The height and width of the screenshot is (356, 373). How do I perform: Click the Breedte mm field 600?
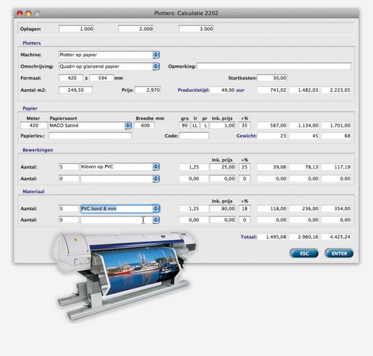pyautogui.click(x=144, y=125)
